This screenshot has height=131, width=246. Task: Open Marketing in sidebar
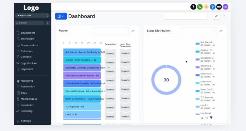pos(25,81)
